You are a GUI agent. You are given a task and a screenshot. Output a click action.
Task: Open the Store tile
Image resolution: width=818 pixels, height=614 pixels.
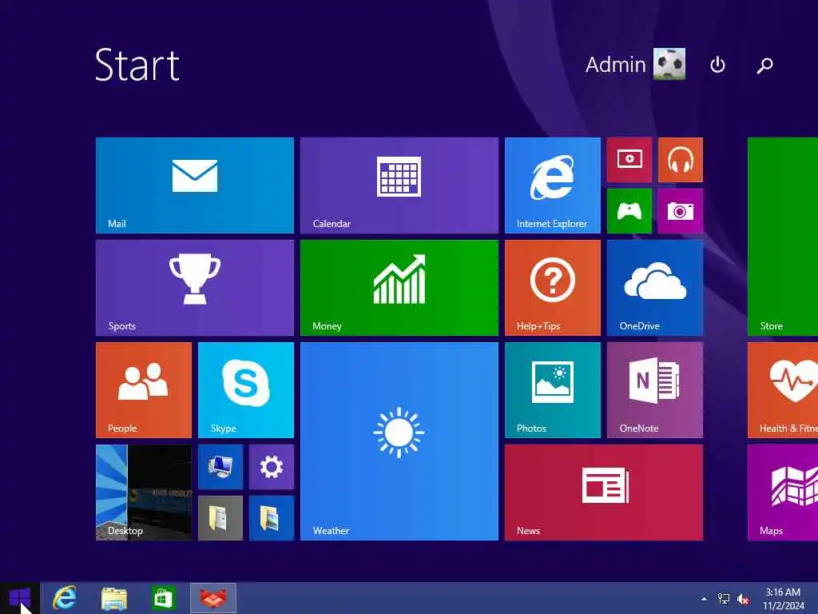coord(783,237)
